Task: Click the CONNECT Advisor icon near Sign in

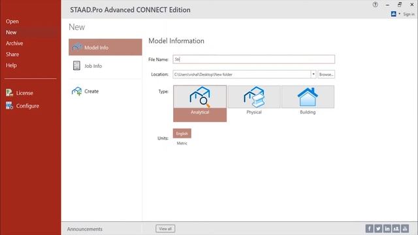Action: pos(393,14)
